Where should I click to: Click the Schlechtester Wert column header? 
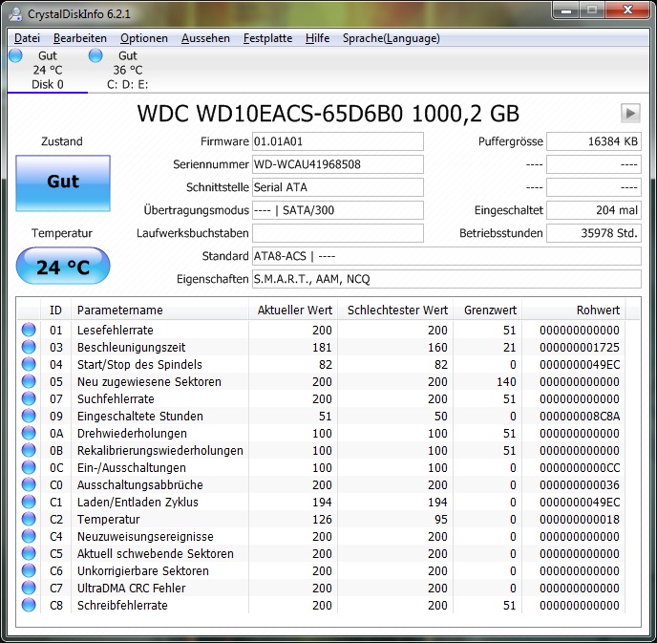pyautogui.click(x=395, y=311)
